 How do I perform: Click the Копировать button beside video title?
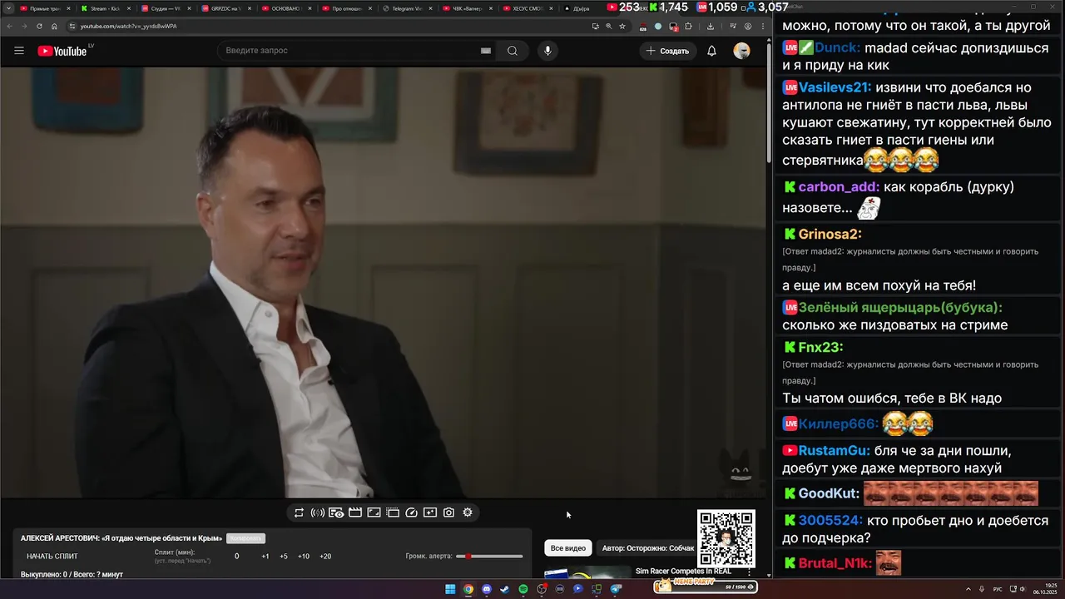coord(245,538)
